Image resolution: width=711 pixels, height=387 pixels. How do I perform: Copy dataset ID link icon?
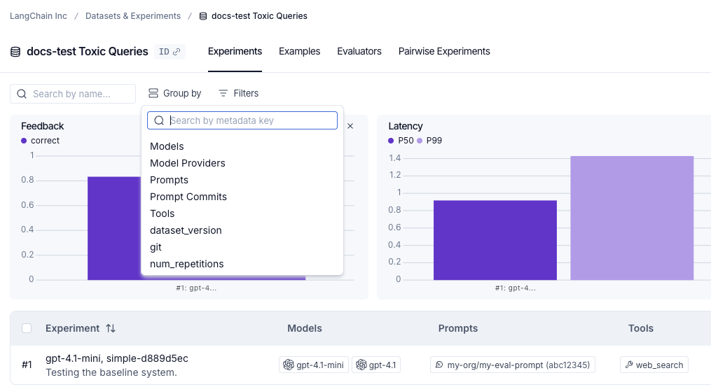click(x=177, y=52)
